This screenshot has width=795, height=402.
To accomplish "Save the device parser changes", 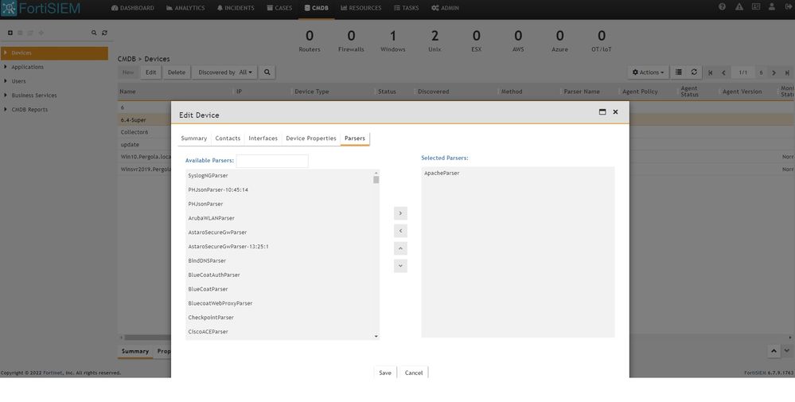I will (x=385, y=373).
